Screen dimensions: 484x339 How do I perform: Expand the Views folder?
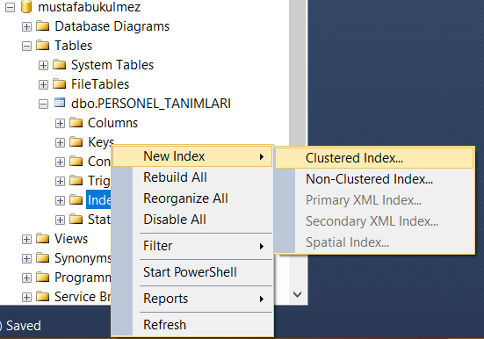(x=26, y=239)
